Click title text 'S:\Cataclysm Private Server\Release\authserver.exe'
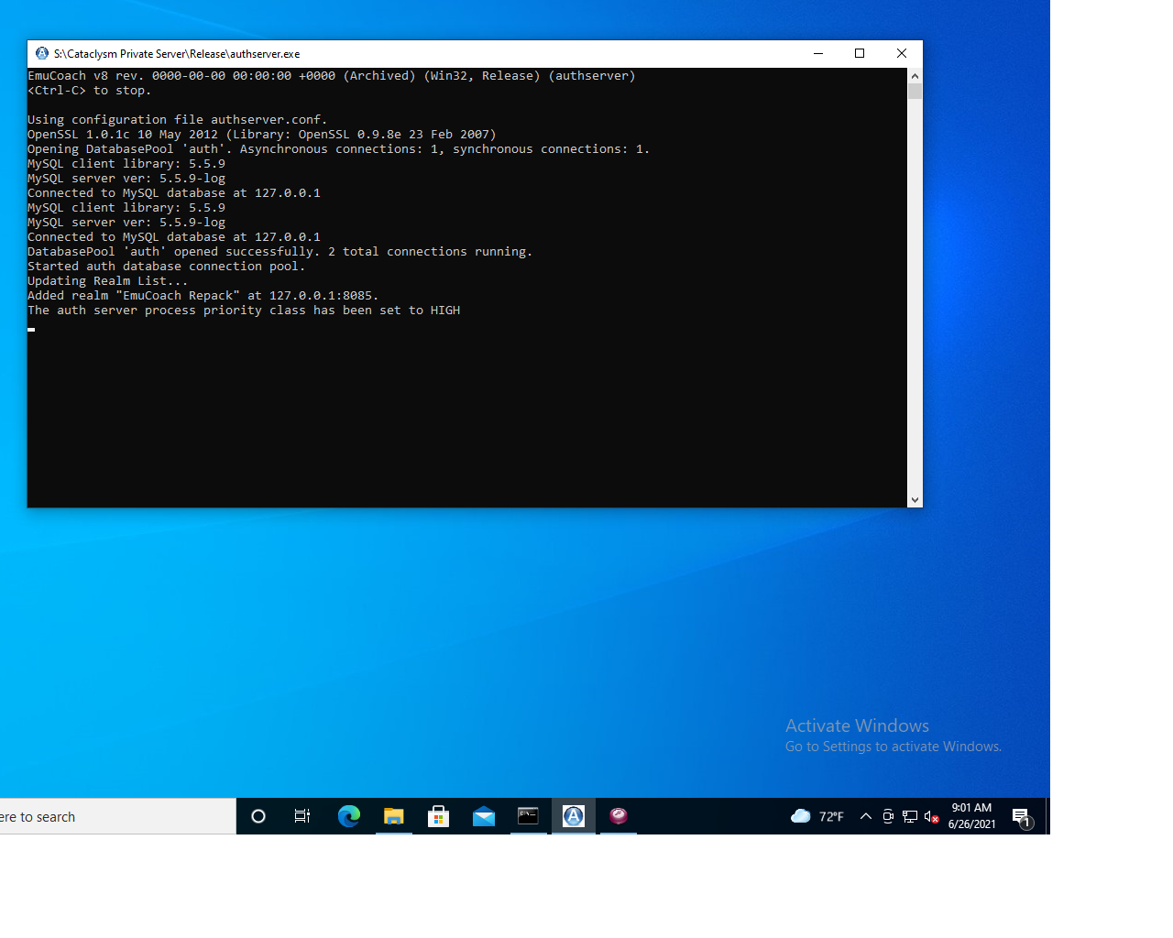Viewport: 1173px width, 938px height. pyautogui.click(x=177, y=54)
